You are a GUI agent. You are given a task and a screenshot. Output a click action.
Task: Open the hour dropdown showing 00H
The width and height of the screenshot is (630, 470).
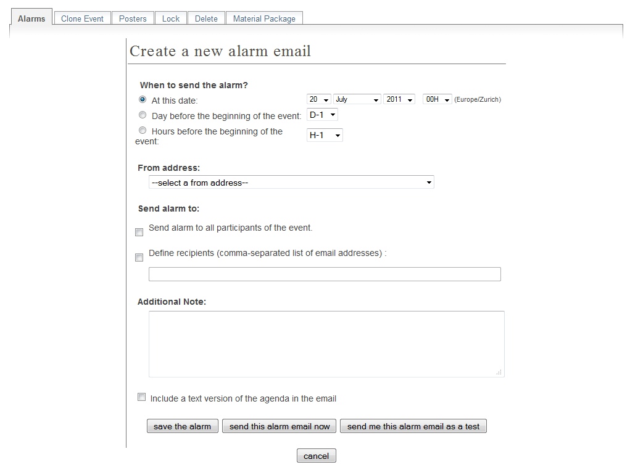coord(437,99)
